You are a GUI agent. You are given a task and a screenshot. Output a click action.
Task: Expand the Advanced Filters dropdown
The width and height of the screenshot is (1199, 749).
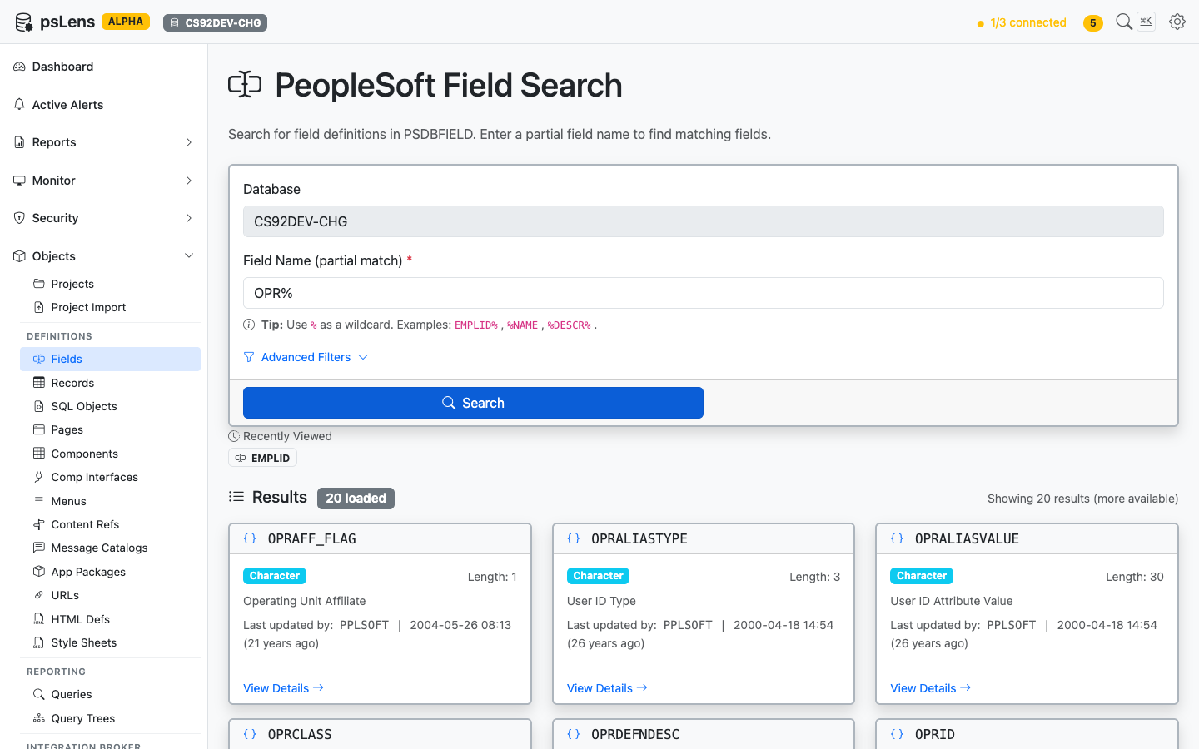coord(306,357)
